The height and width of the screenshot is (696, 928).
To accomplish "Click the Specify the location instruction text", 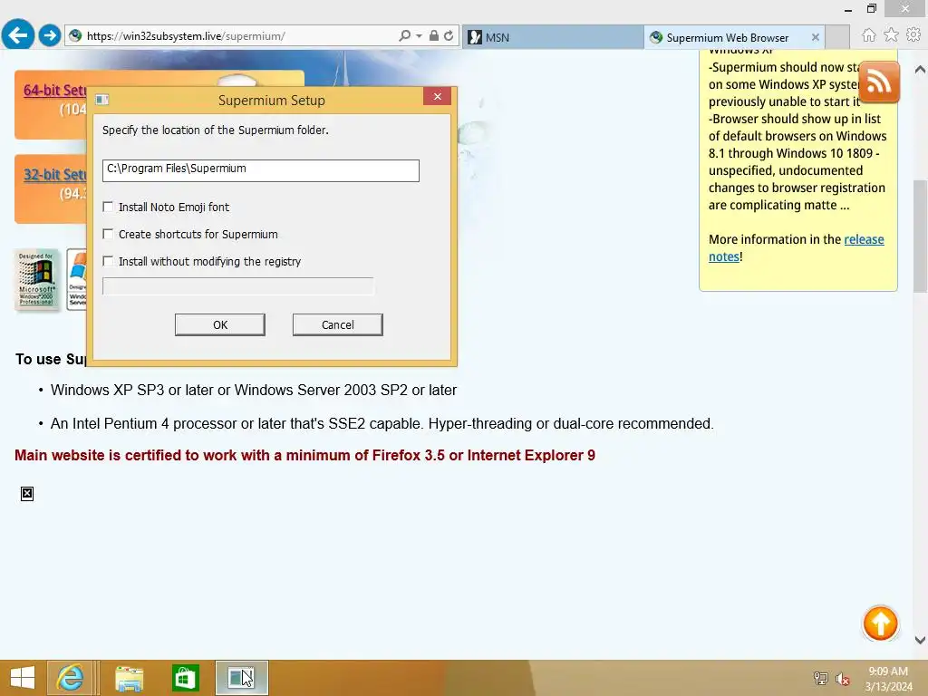I will coord(216,130).
